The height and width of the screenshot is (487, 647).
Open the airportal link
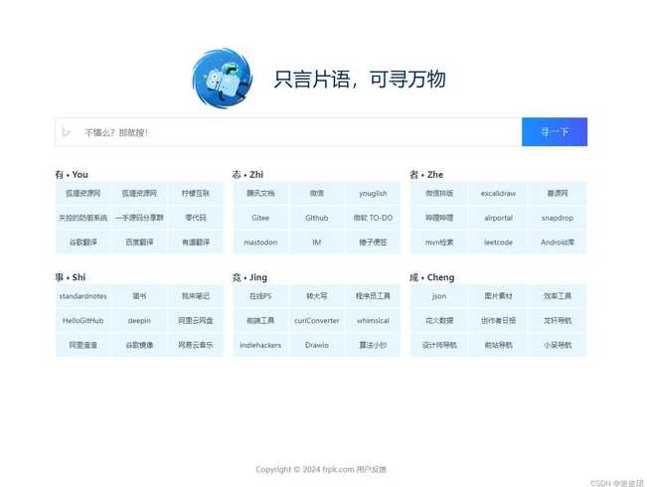tap(498, 218)
